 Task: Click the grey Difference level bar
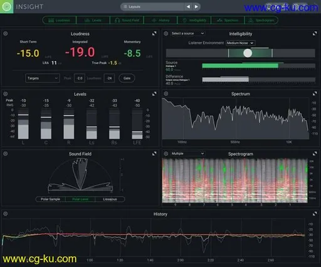tap(225, 80)
